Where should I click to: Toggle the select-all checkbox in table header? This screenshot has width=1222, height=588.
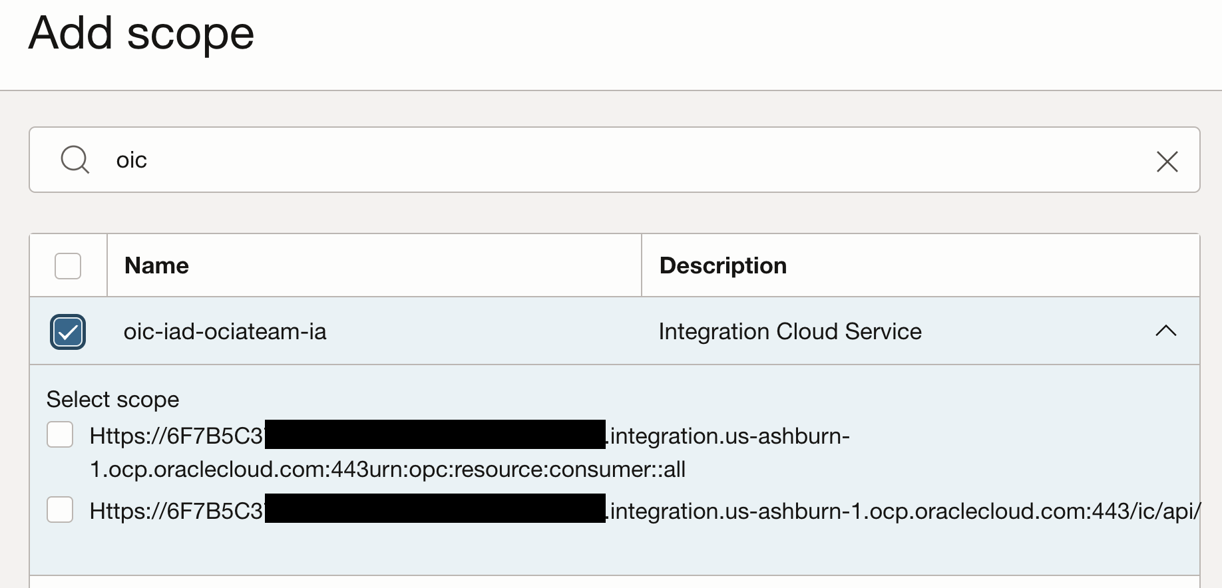click(x=68, y=265)
